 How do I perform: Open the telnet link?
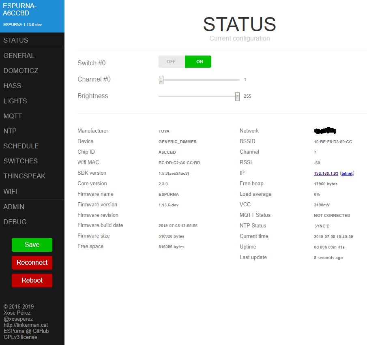[x=347, y=173]
